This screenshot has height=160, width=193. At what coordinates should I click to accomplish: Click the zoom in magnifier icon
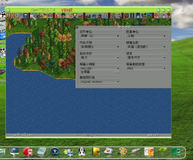click(113, 16)
